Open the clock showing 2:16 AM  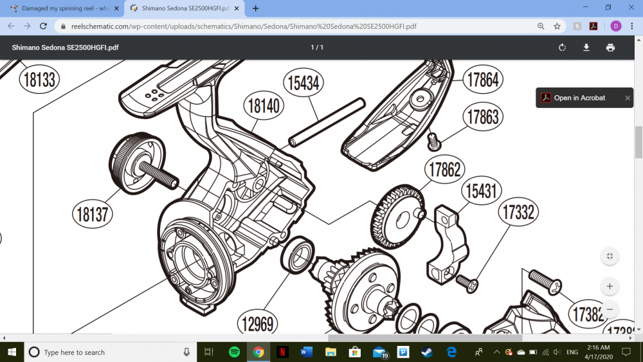[598, 352]
